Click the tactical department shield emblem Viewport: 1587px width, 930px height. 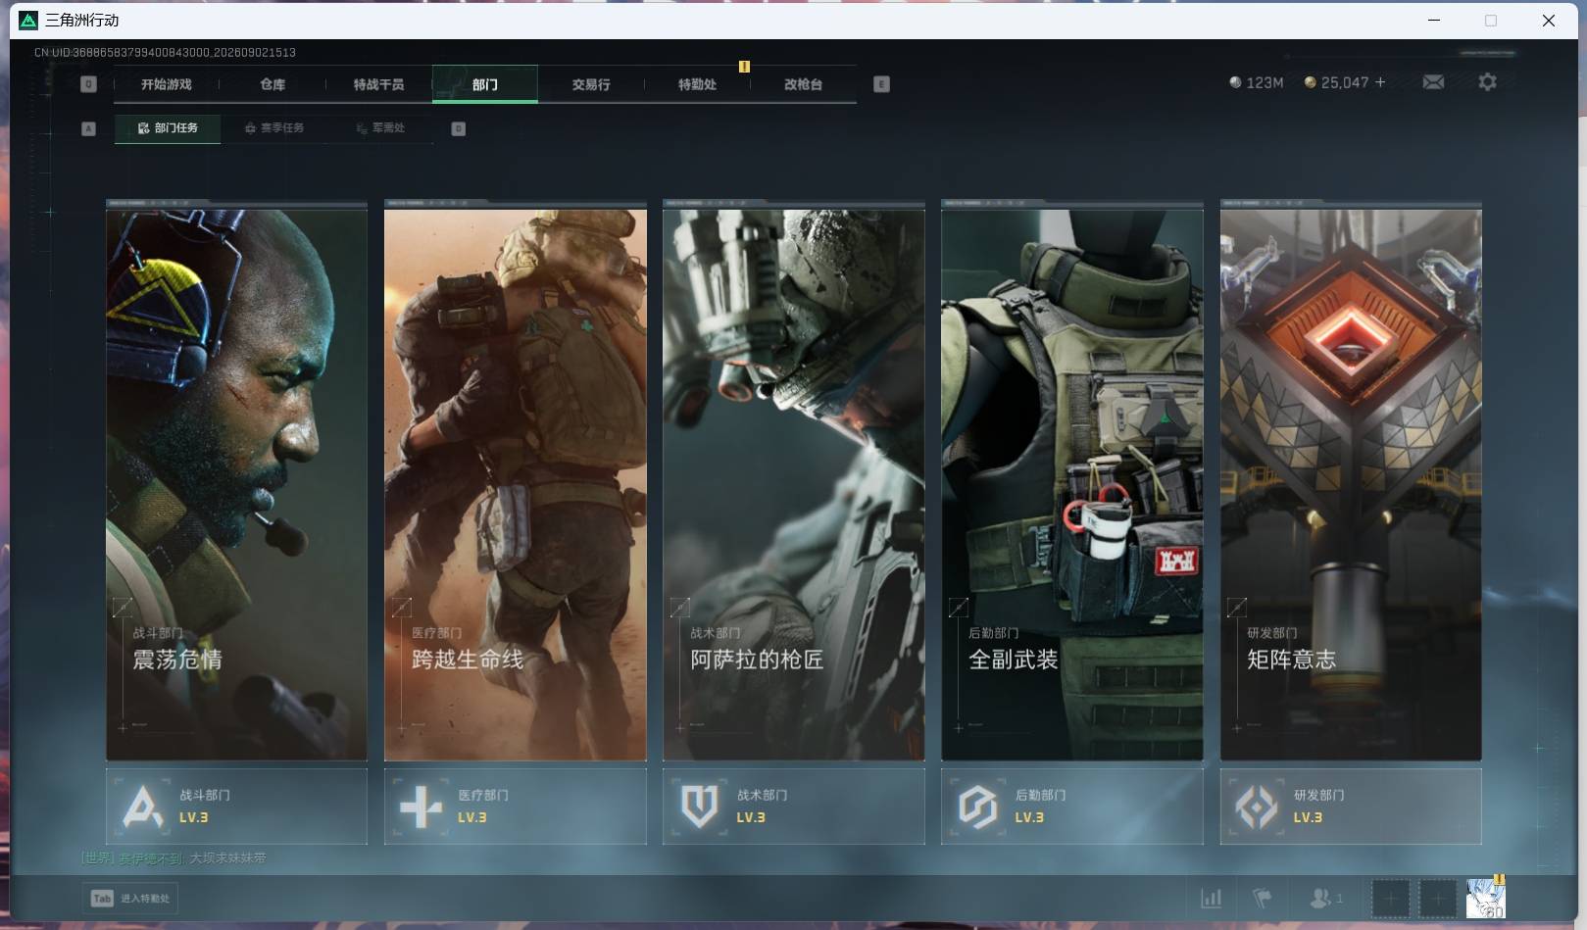point(700,808)
